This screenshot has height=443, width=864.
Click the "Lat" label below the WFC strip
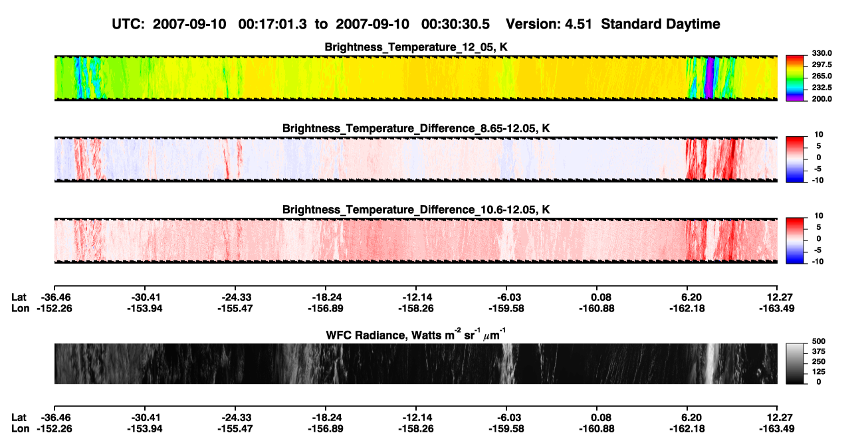click(19, 417)
